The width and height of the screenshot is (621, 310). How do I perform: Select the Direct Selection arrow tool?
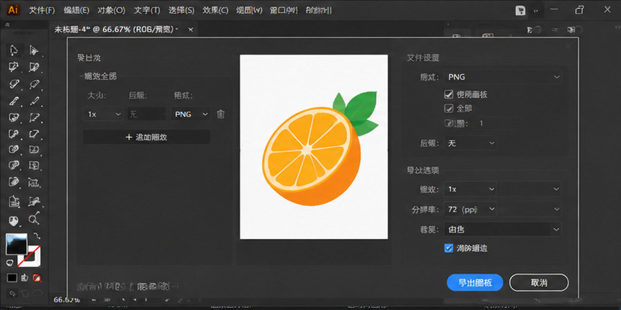34,50
